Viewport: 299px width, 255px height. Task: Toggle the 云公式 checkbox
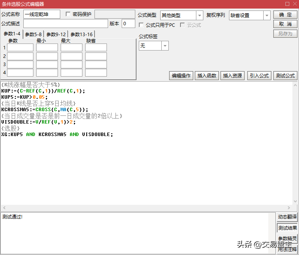tap(182, 25)
